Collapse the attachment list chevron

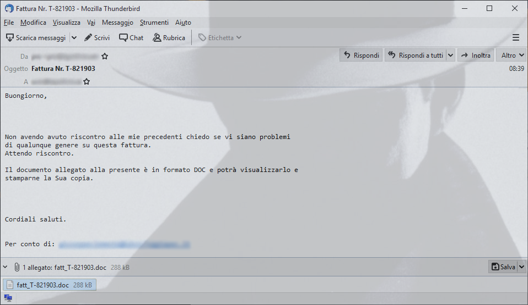tap(5, 267)
